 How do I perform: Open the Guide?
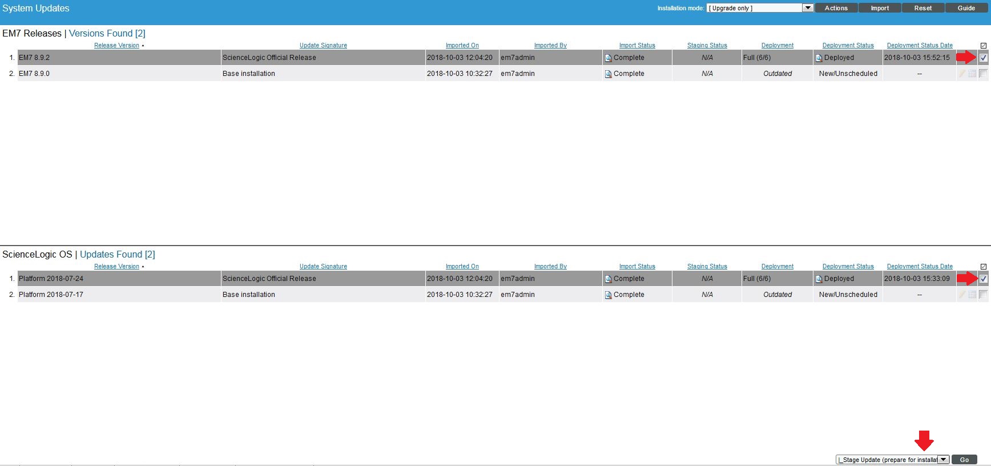[x=966, y=8]
